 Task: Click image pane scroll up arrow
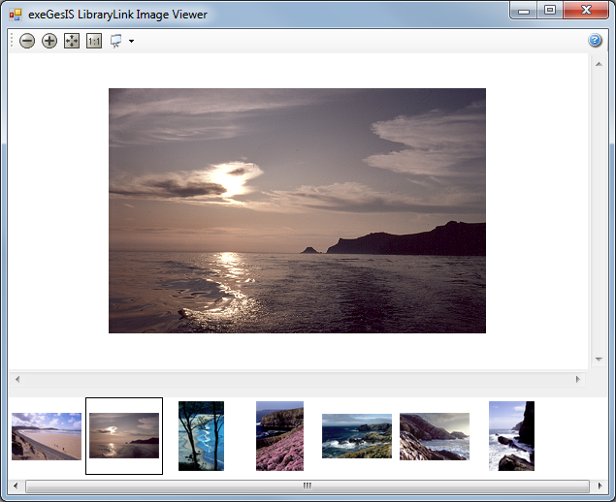coord(599,64)
